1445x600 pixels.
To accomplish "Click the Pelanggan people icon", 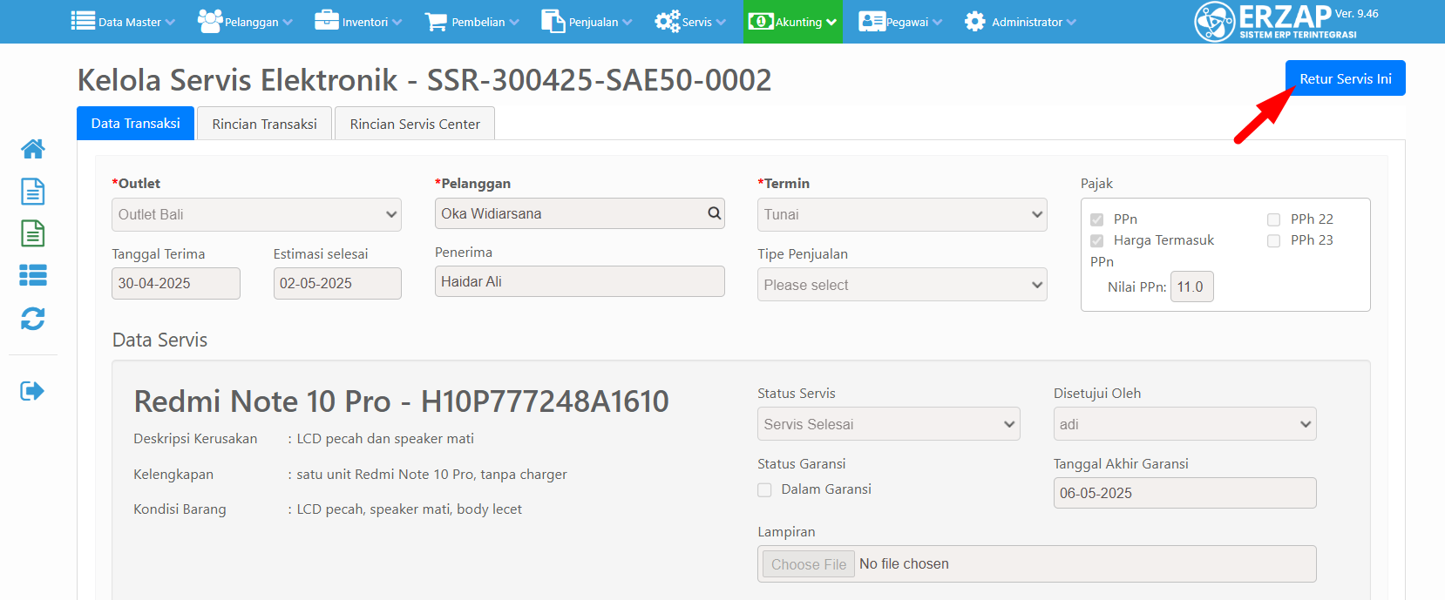I will 210,21.
